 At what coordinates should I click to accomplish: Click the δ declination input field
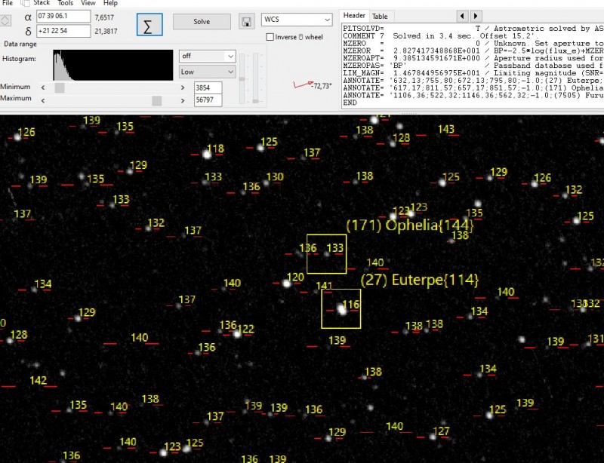pyautogui.click(x=63, y=31)
